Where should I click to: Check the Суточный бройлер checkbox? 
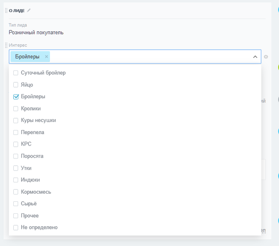[16, 73]
